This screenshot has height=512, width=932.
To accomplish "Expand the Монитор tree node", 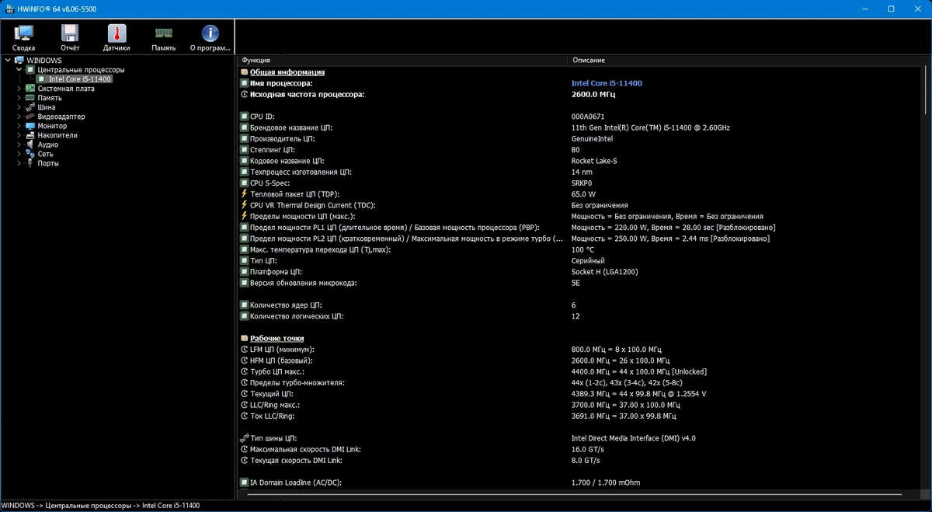I will pos(19,126).
